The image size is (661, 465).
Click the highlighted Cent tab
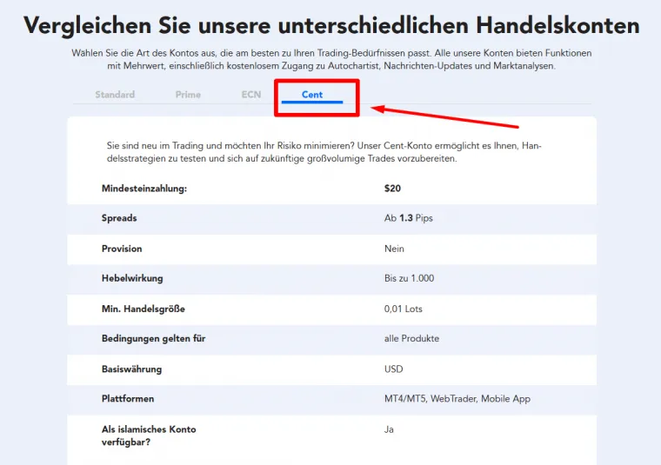pyautogui.click(x=312, y=95)
